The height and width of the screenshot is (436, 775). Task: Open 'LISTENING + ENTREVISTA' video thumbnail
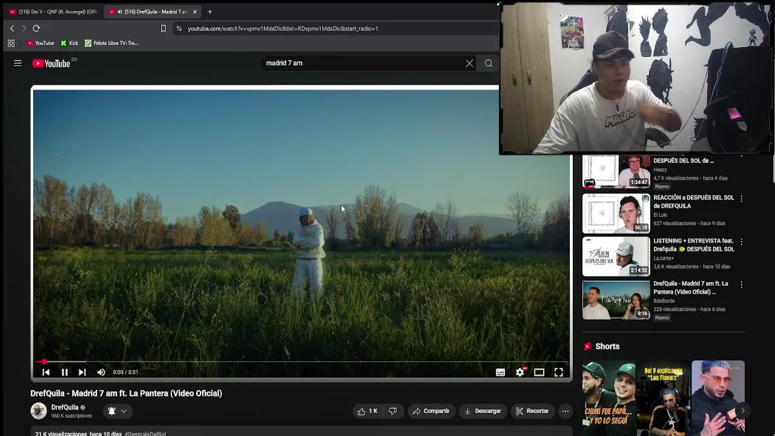[616, 257]
